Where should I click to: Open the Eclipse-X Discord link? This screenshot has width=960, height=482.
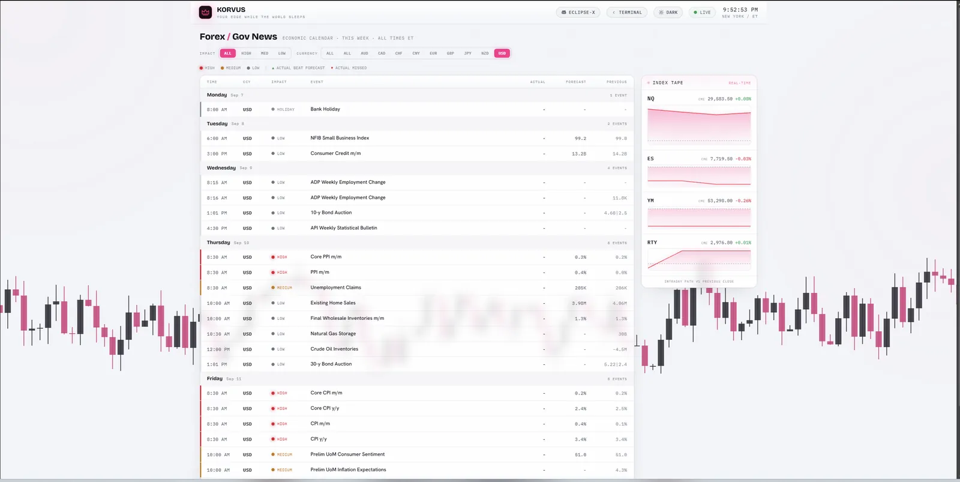[578, 12]
